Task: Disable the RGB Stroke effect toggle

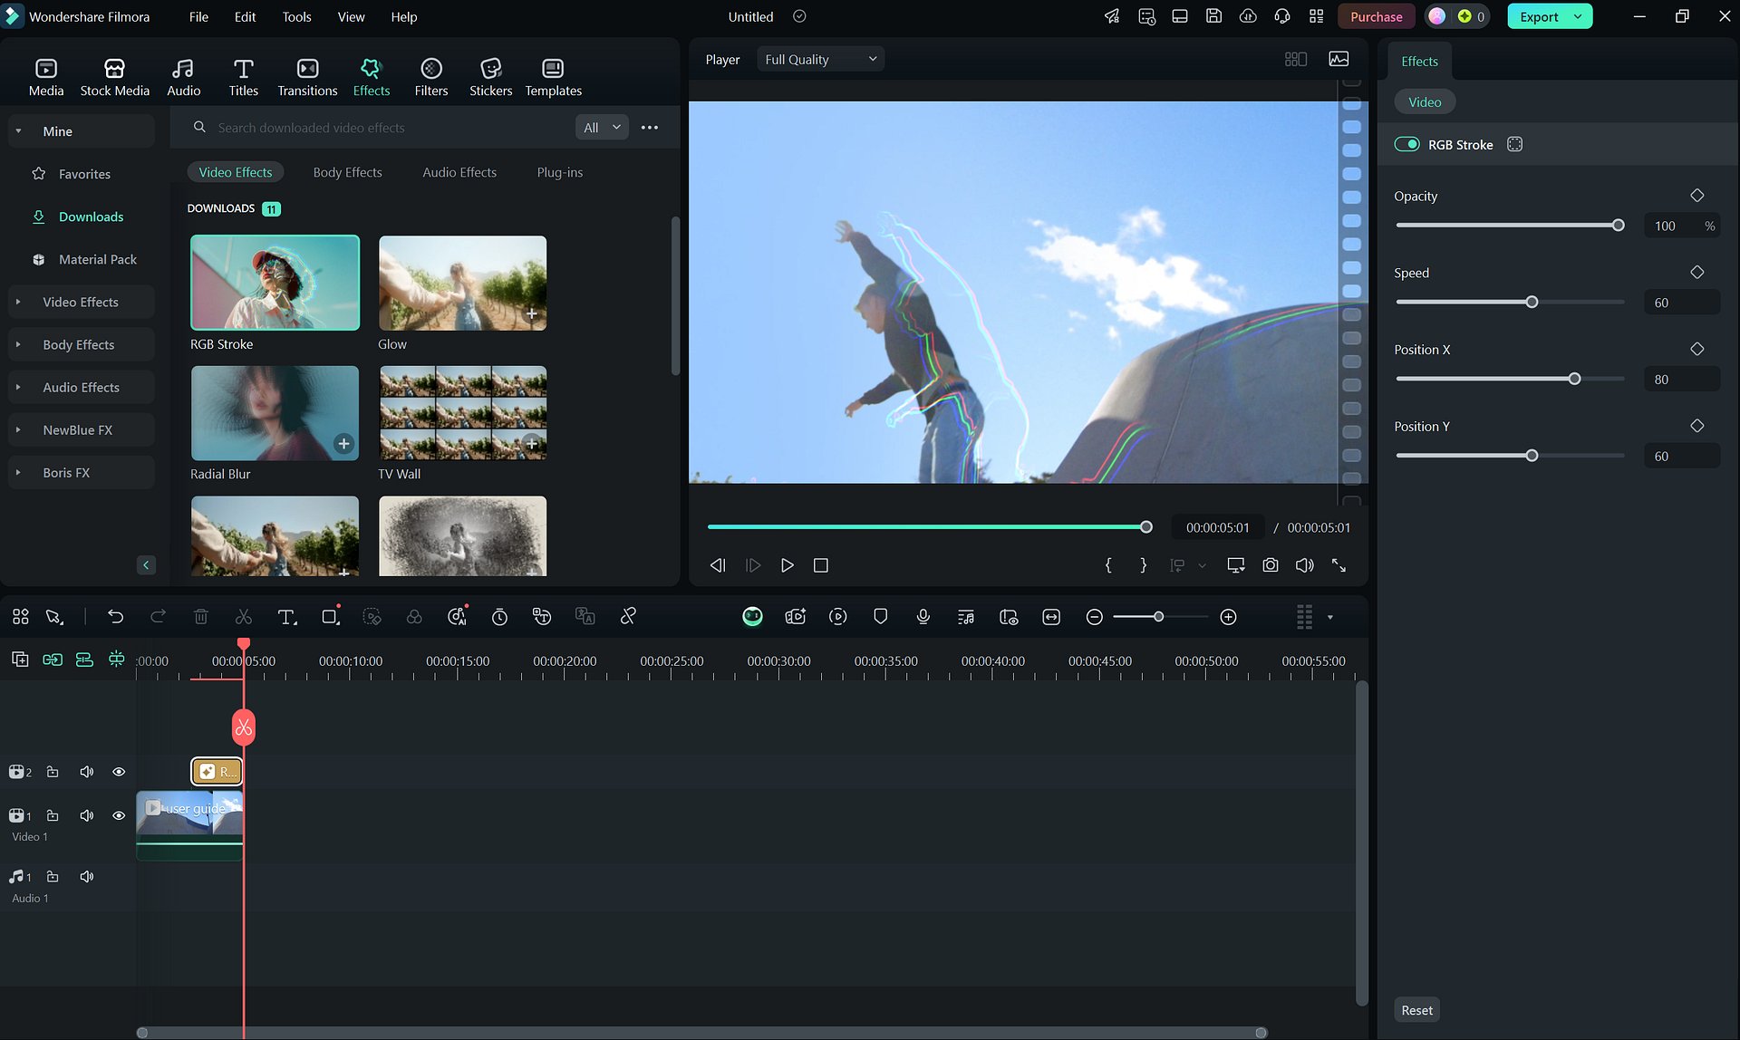Action: [1407, 144]
